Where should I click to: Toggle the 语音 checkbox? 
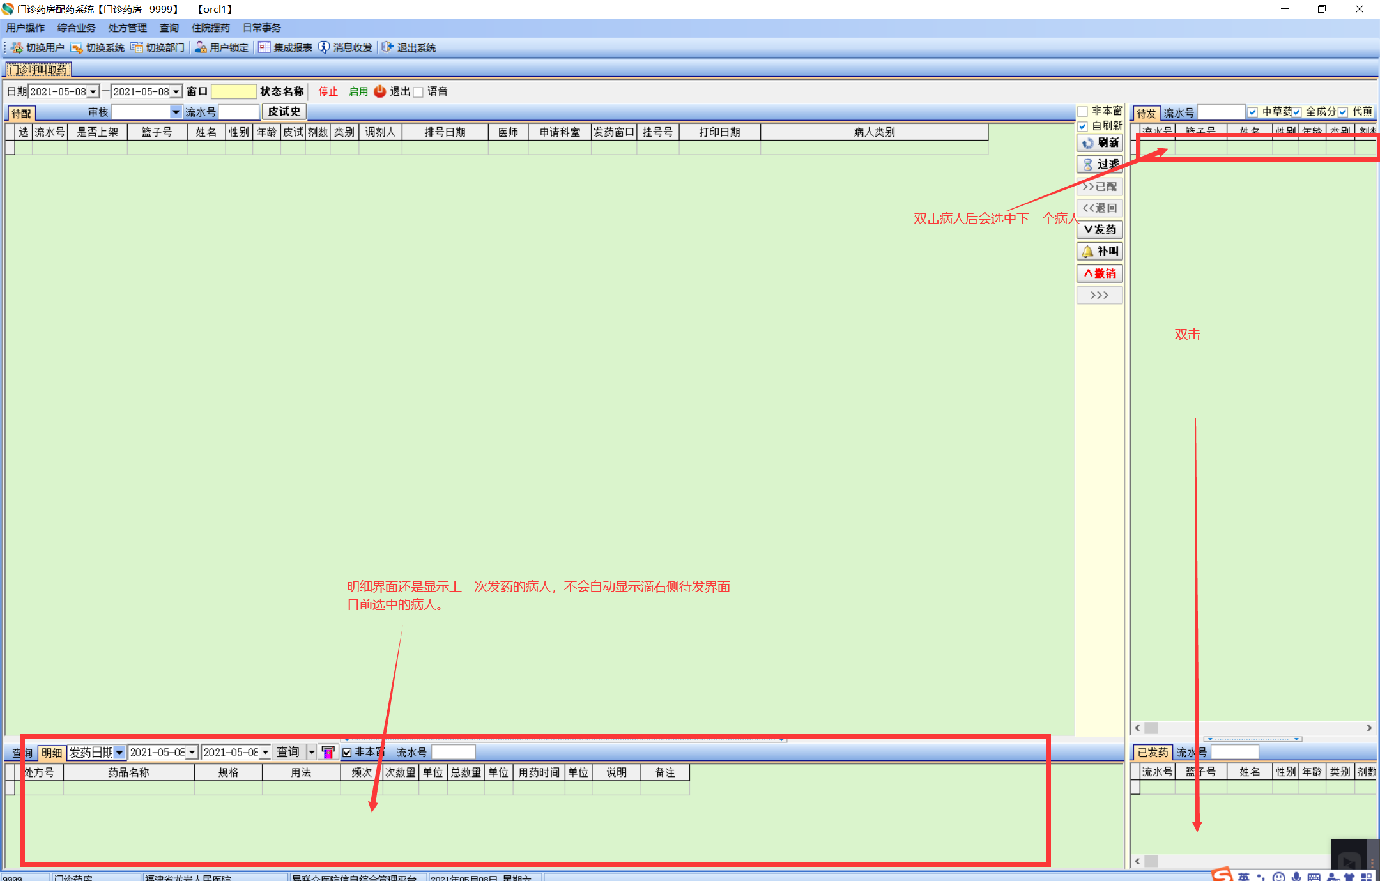tap(418, 92)
